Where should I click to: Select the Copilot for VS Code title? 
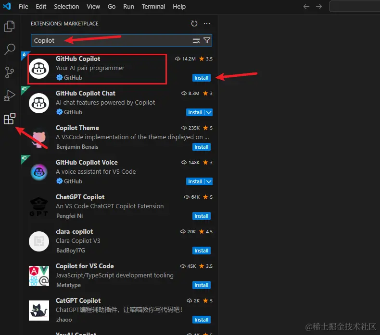coord(85,266)
